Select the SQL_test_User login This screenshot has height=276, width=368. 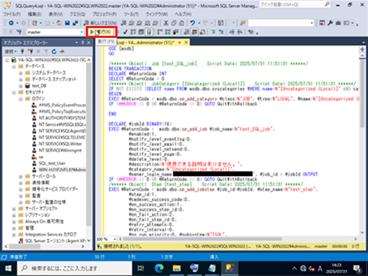(52, 164)
